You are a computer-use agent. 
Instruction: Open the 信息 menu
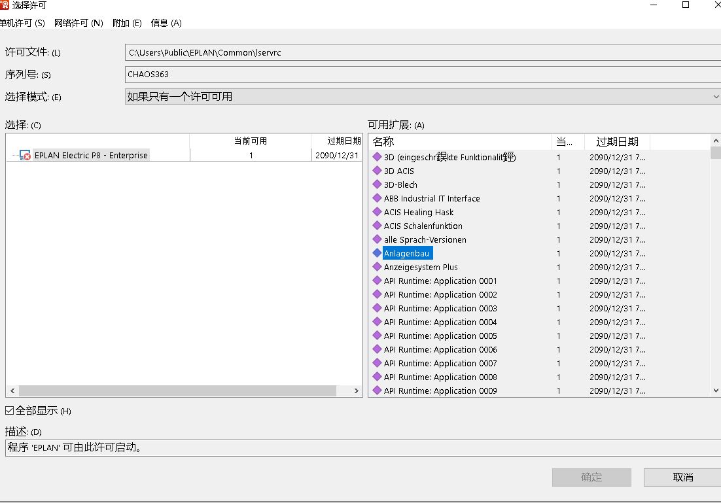tap(166, 23)
